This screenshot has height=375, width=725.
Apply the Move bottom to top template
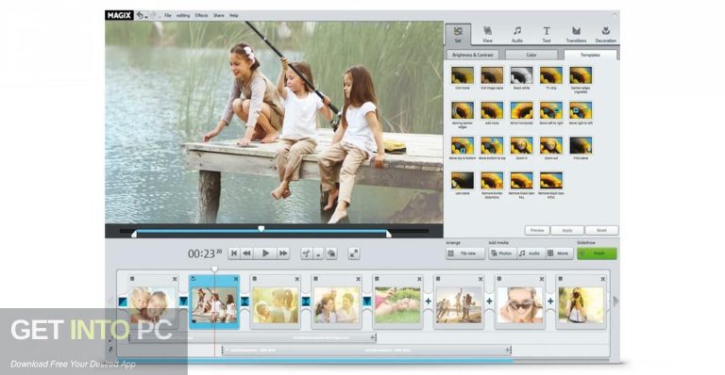click(492, 145)
